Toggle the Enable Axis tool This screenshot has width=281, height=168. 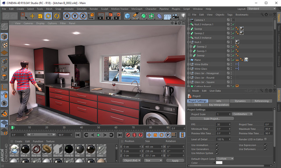tap(4, 87)
